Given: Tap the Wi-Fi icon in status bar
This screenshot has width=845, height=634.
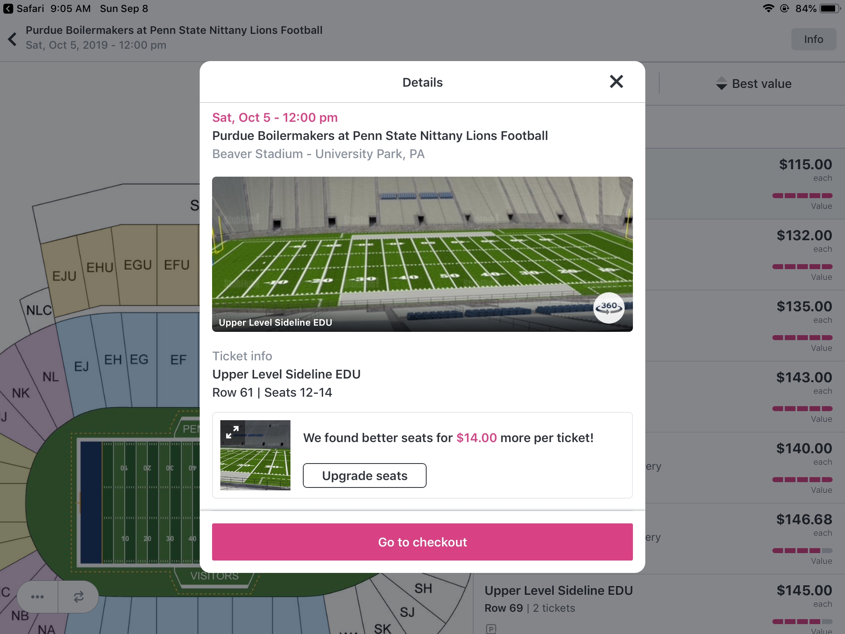Looking at the screenshot, I should click(x=768, y=8).
